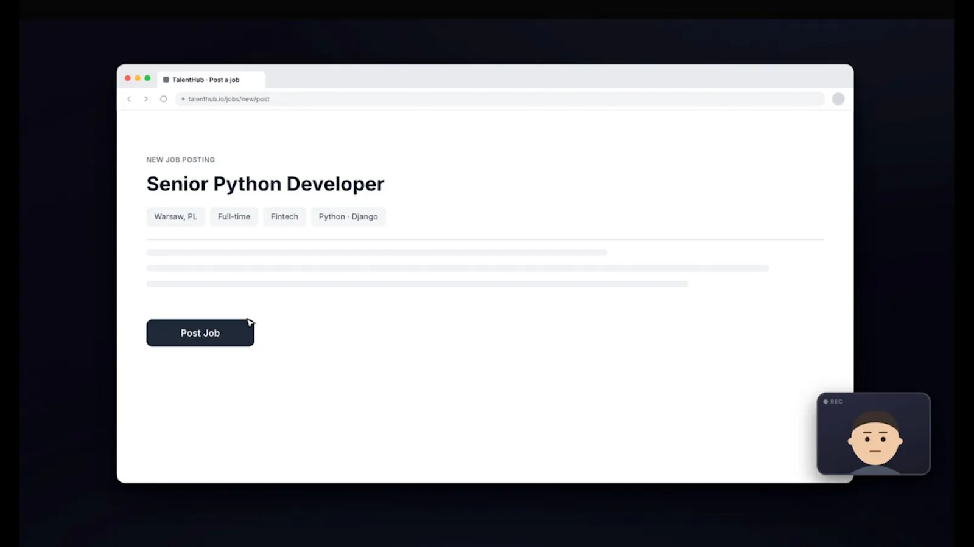Select the Full-time tag
This screenshot has width=974, height=547.
(234, 217)
